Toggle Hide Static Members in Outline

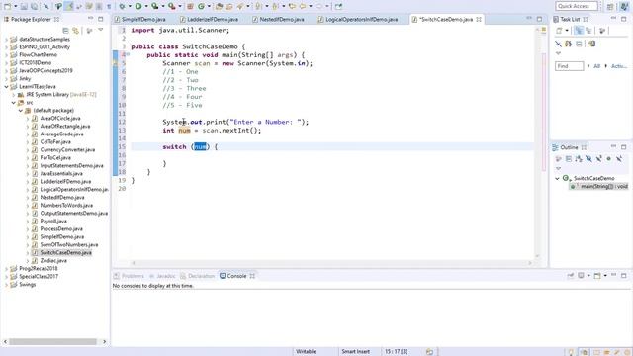[x=598, y=159]
